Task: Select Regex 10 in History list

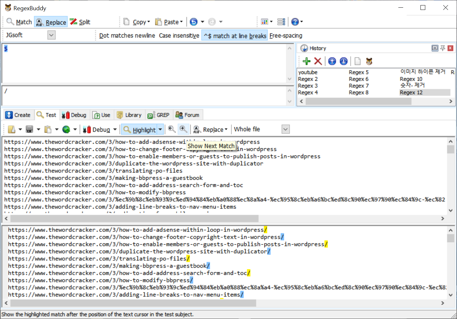Action: 411,79
